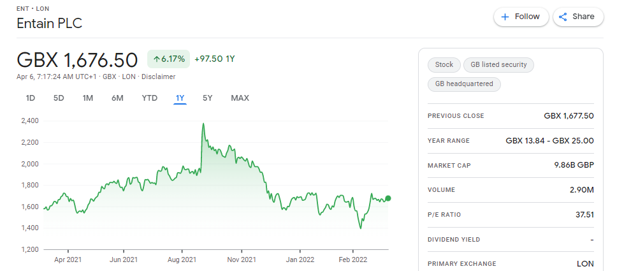
Task: Switch chart to 5D range
Action: click(59, 98)
